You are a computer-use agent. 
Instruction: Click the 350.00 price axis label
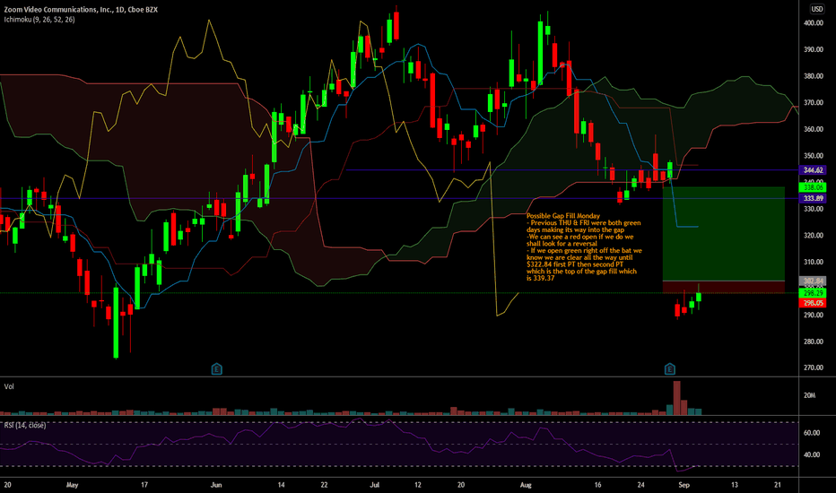(813, 156)
